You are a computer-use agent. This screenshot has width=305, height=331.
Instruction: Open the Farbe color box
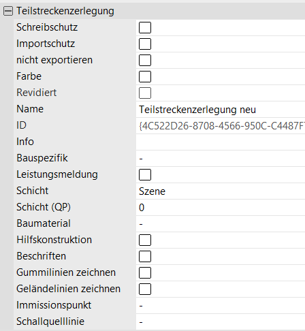tap(145, 76)
